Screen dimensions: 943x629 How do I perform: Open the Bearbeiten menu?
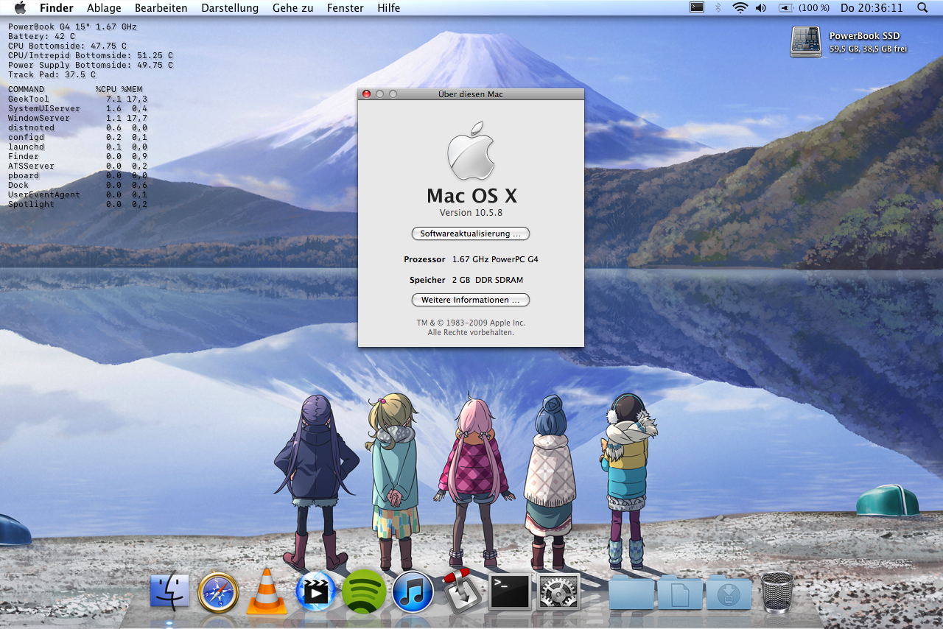pos(161,8)
